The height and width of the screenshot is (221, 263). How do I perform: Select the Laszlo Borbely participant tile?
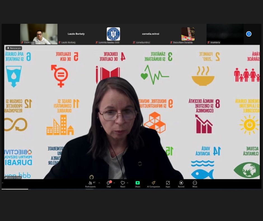pos(76,34)
